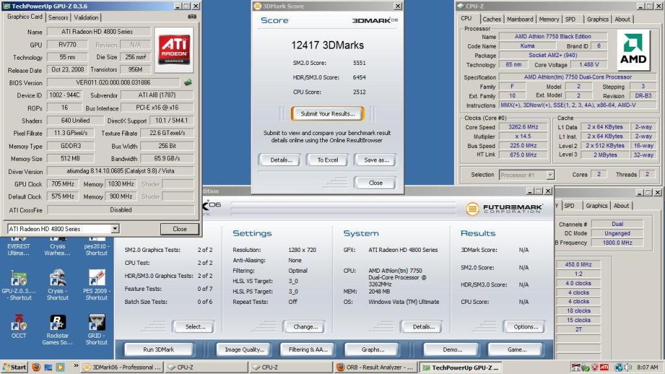Click the ATI Radeon logo in GPU-Z

(174, 49)
